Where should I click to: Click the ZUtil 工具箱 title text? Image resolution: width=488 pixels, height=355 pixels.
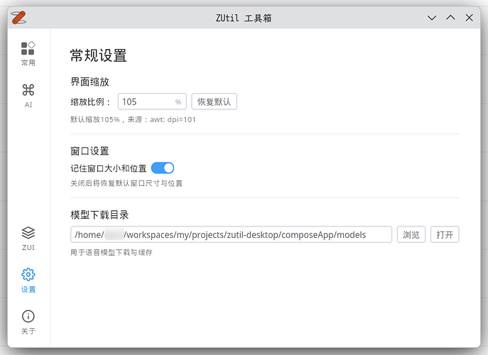pos(244,18)
